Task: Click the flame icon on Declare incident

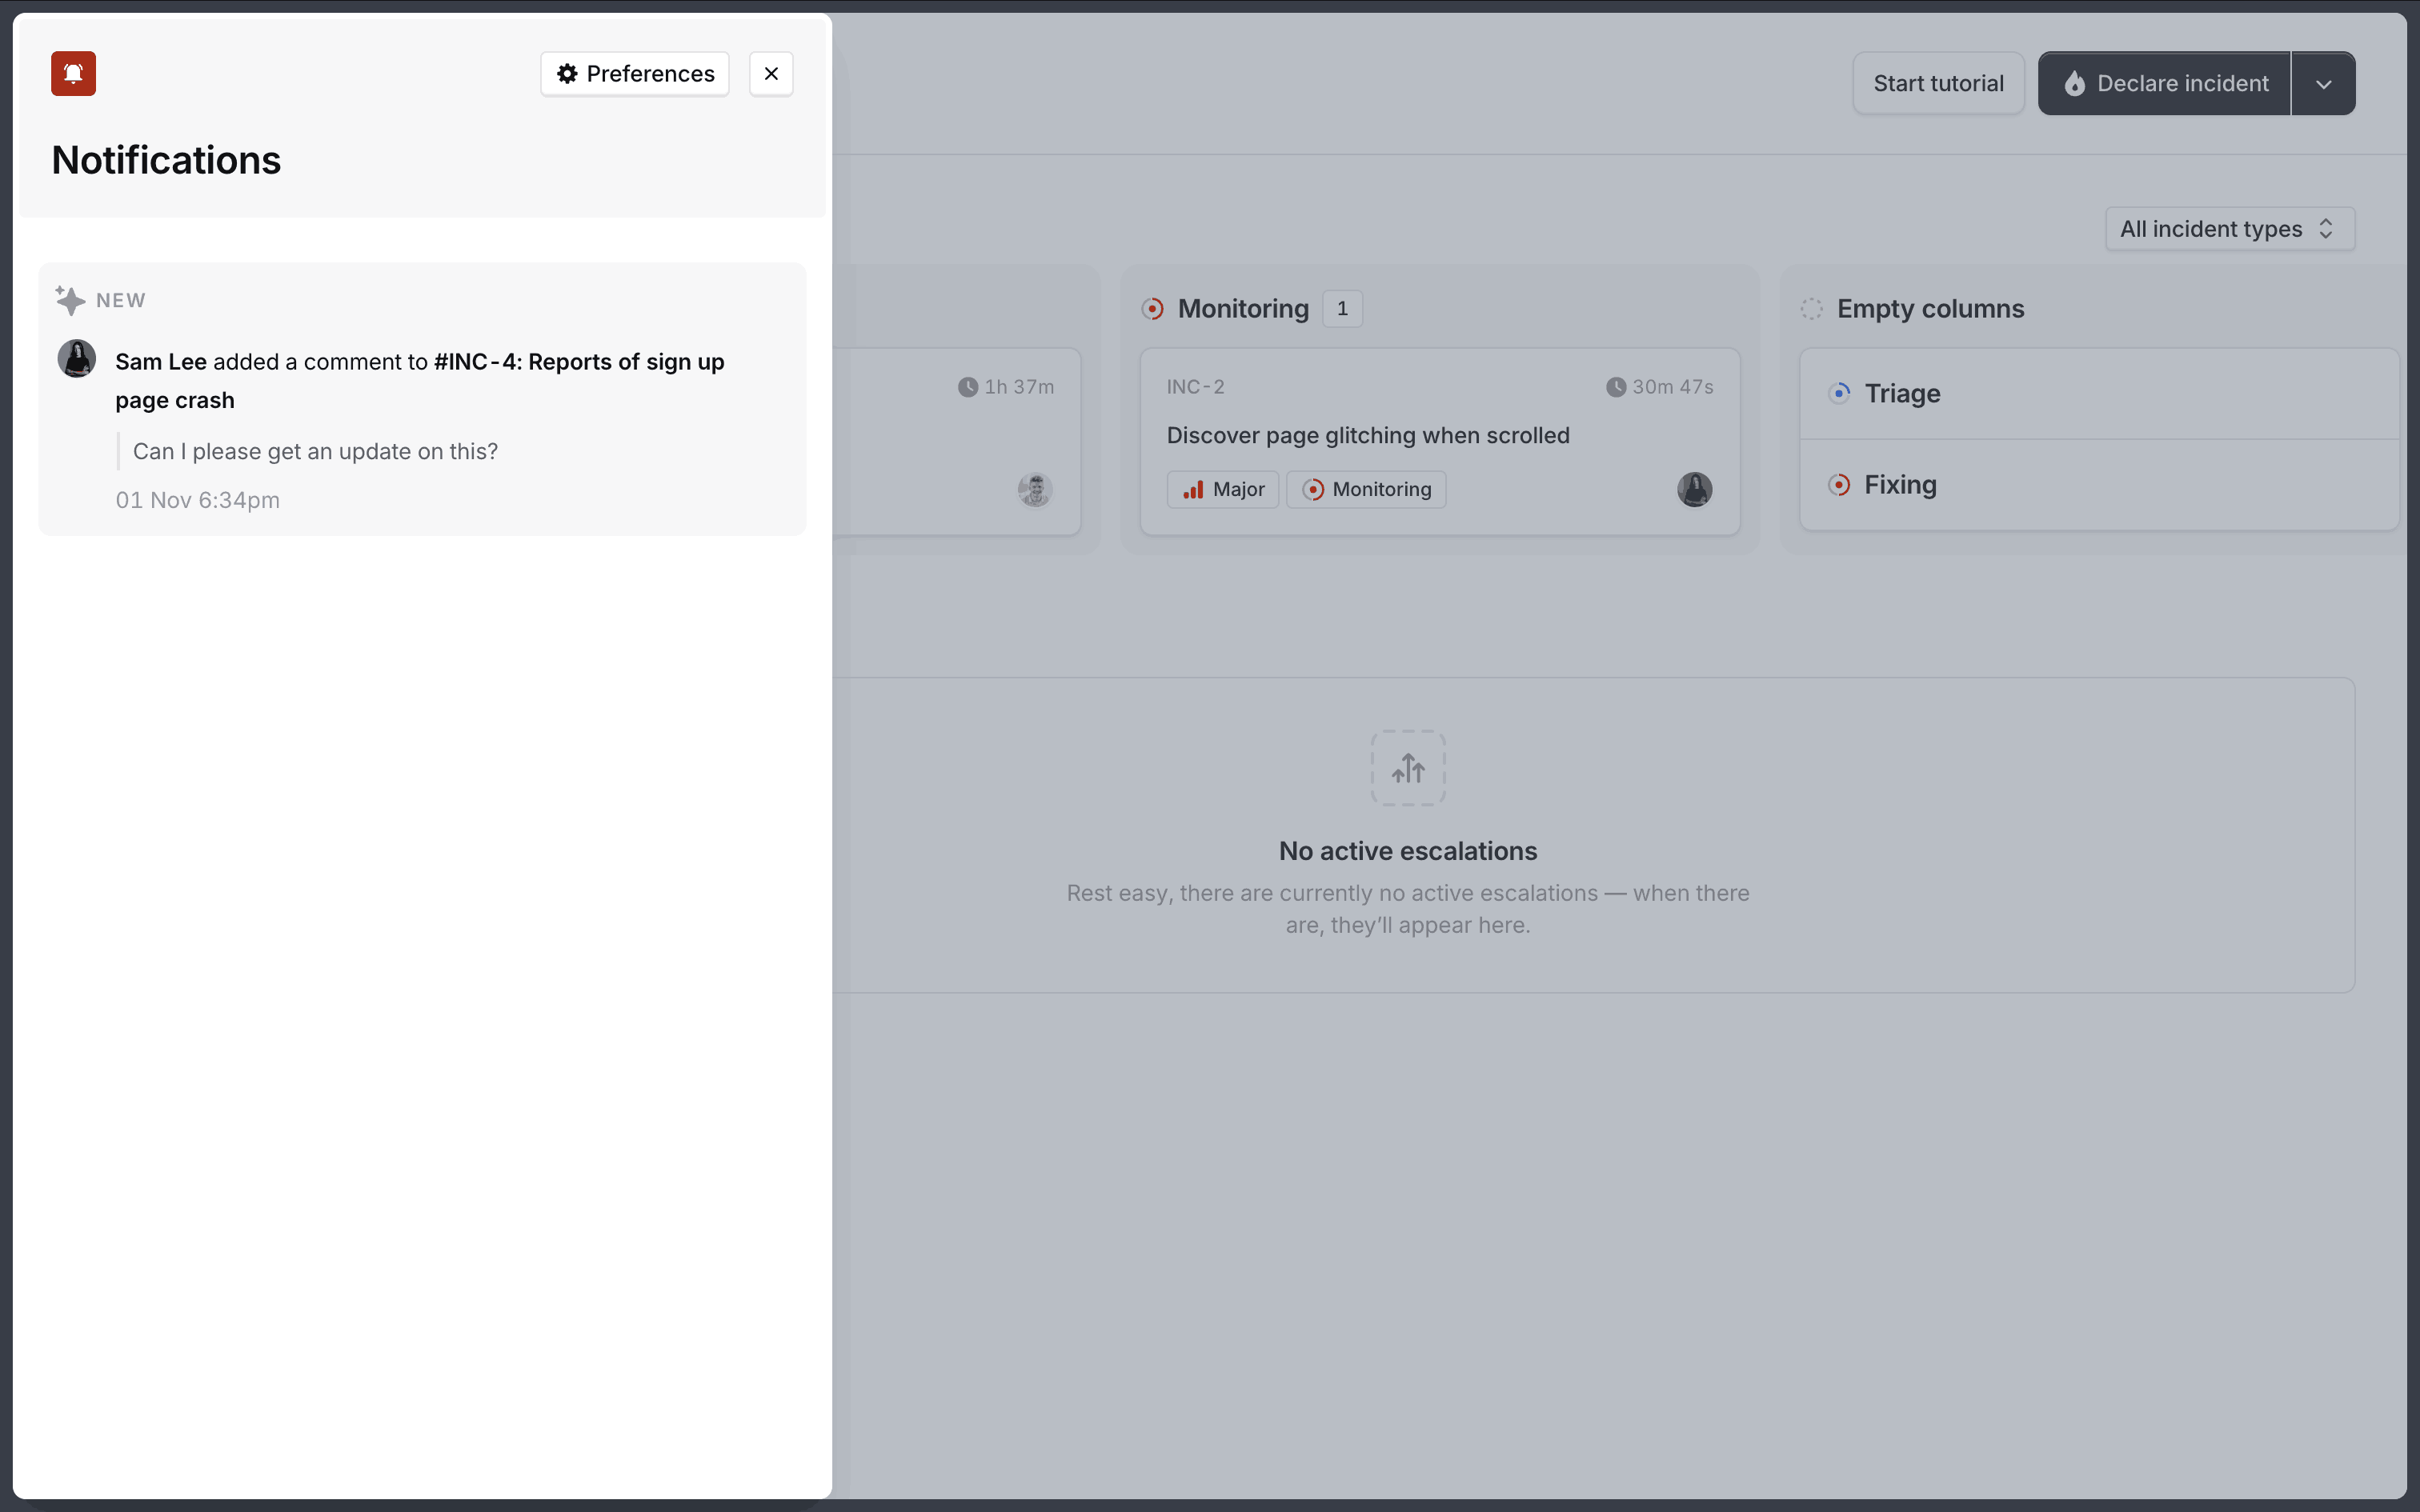Action: 2075,83
